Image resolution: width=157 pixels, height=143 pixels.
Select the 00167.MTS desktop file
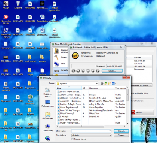point(18,18)
